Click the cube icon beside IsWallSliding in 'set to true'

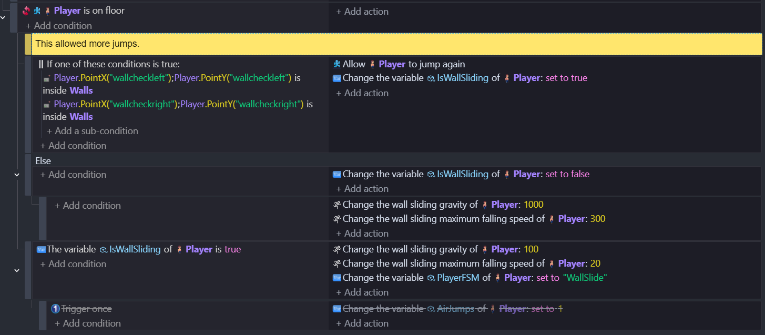(x=431, y=78)
